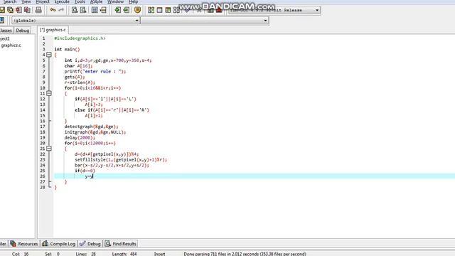The image size is (455, 256).
Task: Open the empty function list dropdown
Action: pyautogui.click(x=205, y=21)
